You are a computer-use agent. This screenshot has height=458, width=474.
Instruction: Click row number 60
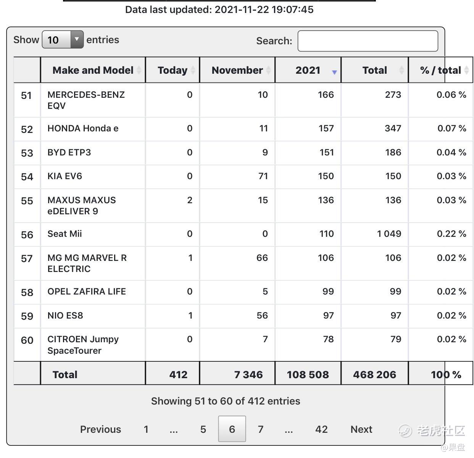click(27, 340)
